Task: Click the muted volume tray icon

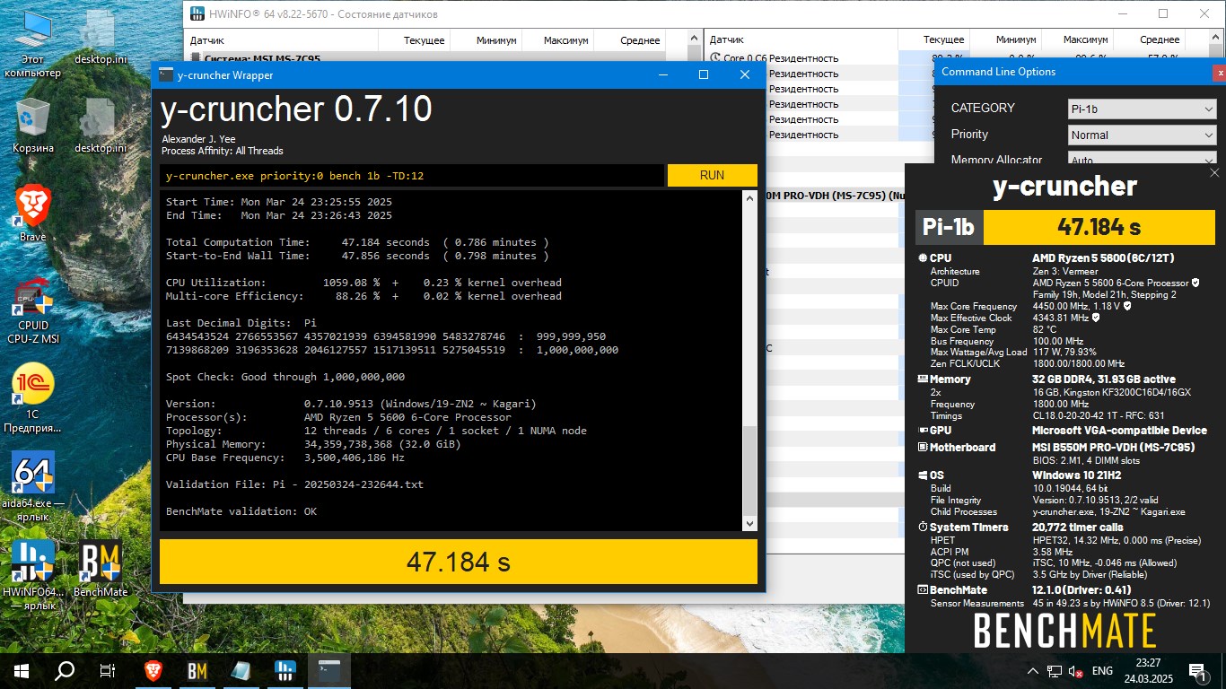Action: tap(1075, 671)
